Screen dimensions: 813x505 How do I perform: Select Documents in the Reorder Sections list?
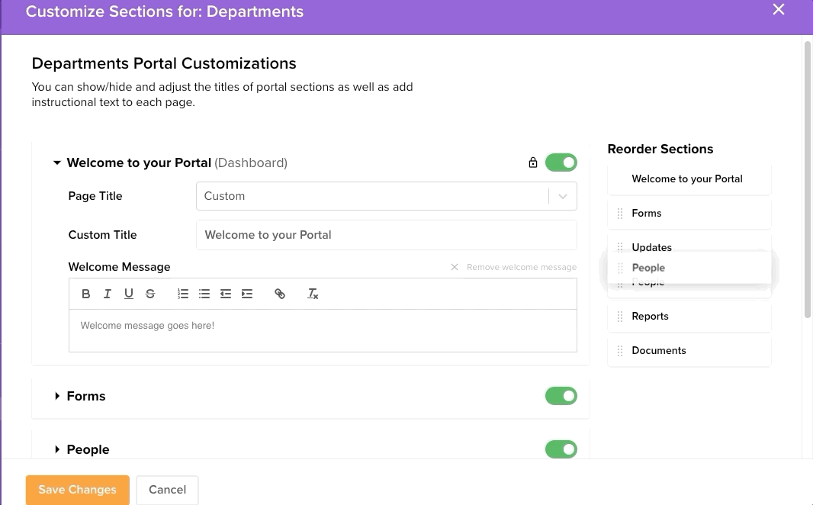pos(659,351)
